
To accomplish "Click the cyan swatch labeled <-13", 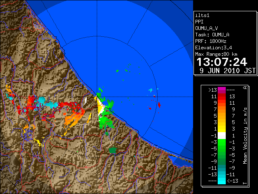I will (222, 181).
